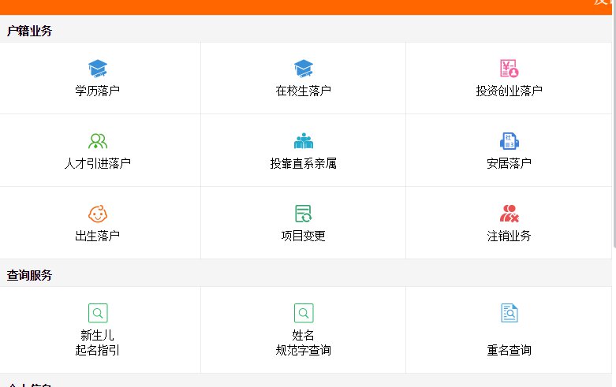Select the 安居落户 label

click(510, 163)
